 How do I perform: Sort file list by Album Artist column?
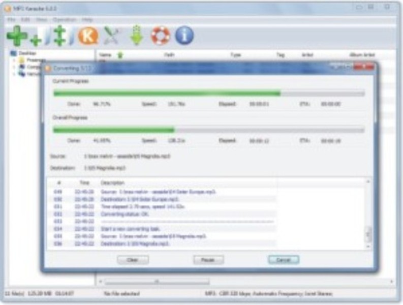(362, 55)
